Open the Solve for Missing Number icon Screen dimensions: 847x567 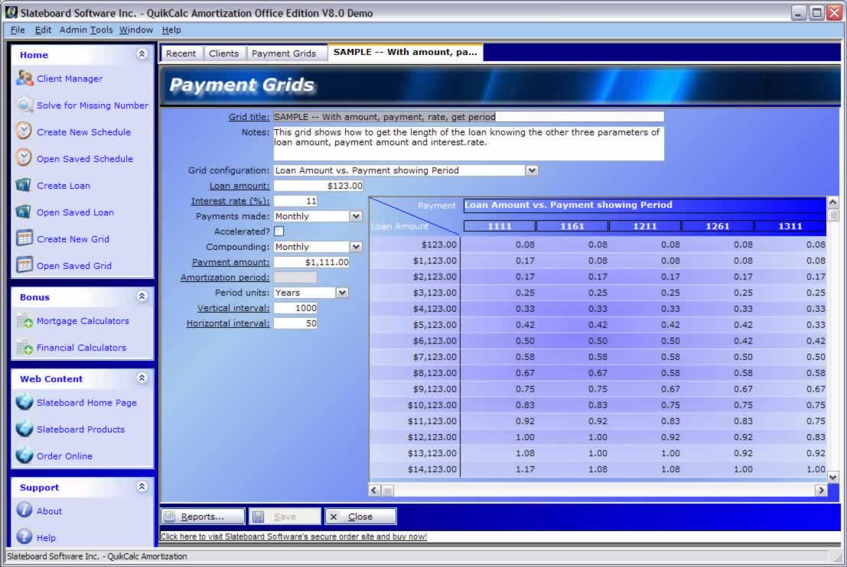(x=24, y=105)
